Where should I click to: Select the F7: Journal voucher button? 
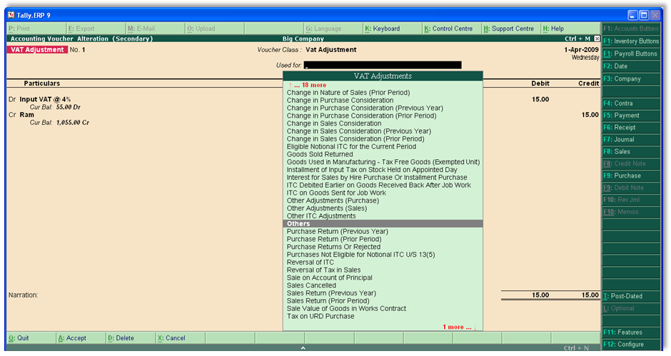pos(631,140)
